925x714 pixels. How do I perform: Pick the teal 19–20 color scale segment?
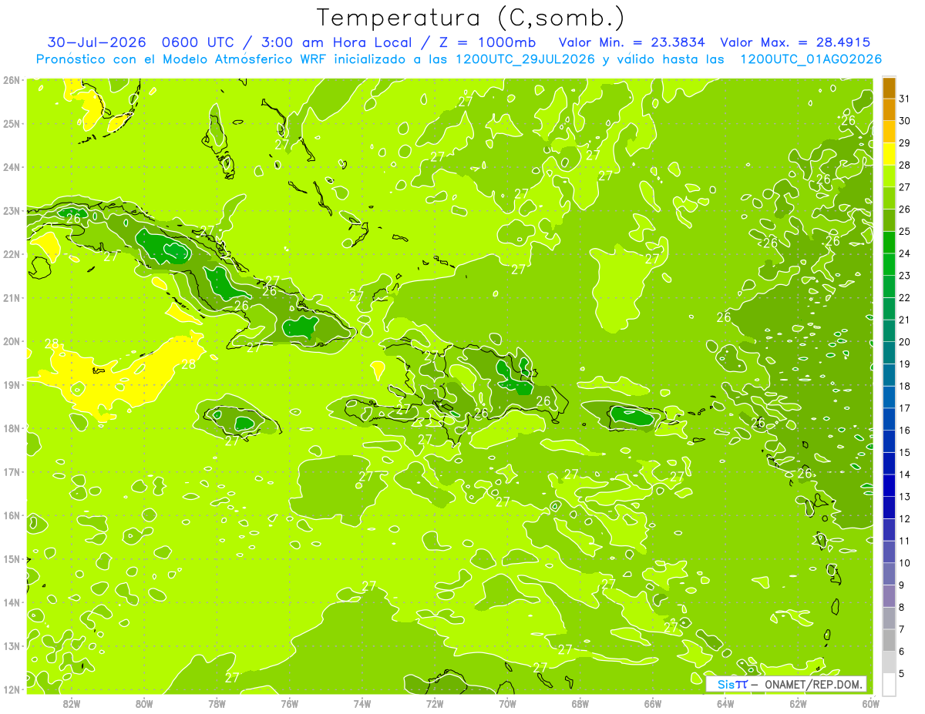click(889, 353)
